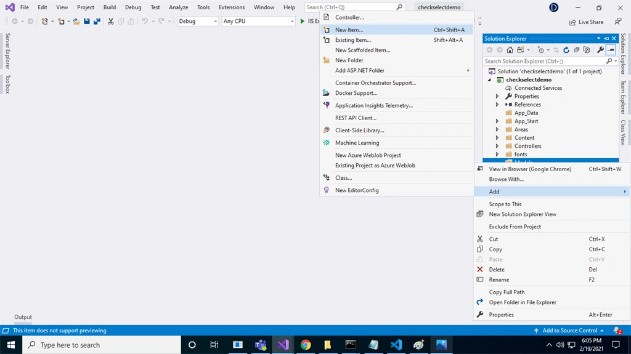Click the Pending Changes Filter clock icon
The height and width of the screenshot is (354, 631).
coord(541,50)
